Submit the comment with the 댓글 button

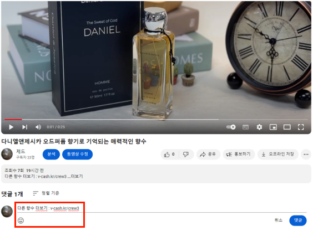pyautogui.click(x=298, y=220)
